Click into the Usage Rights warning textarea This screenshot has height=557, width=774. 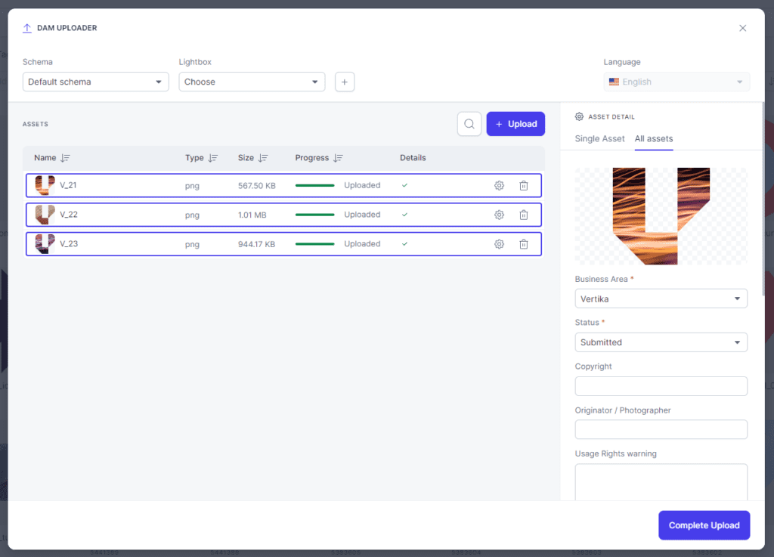(661, 482)
